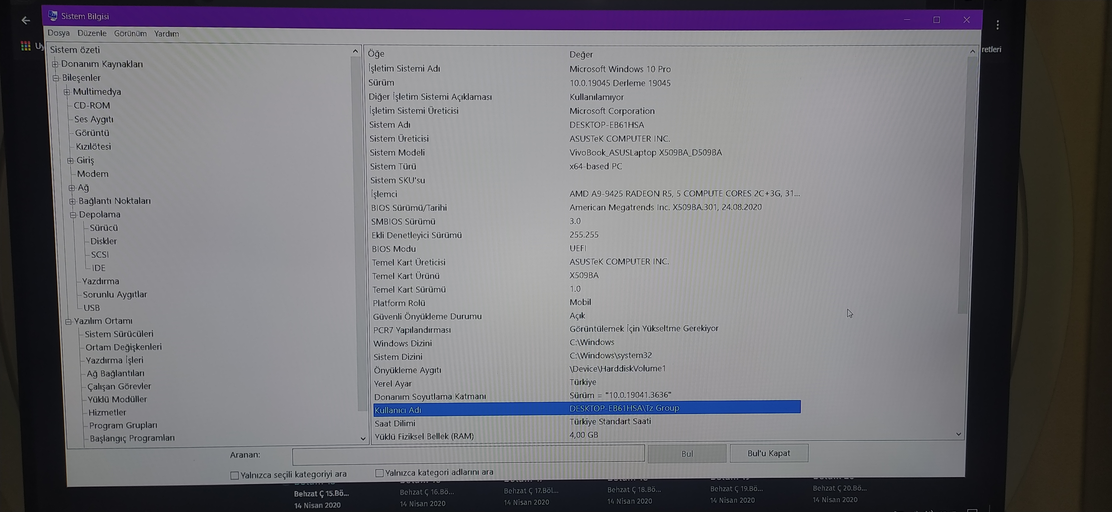Select Yazdırma tree item

click(101, 282)
